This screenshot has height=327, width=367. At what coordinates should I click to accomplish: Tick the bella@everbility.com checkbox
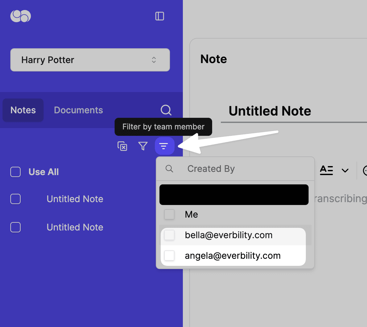click(169, 235)
